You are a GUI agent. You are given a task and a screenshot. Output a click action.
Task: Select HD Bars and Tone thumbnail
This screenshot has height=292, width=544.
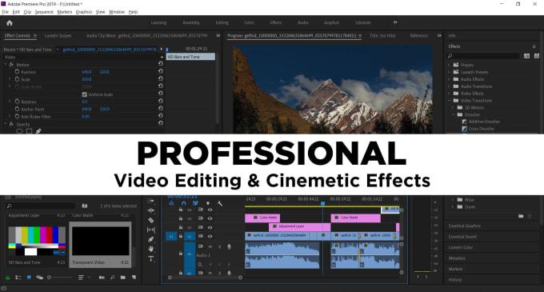point(37,241)
